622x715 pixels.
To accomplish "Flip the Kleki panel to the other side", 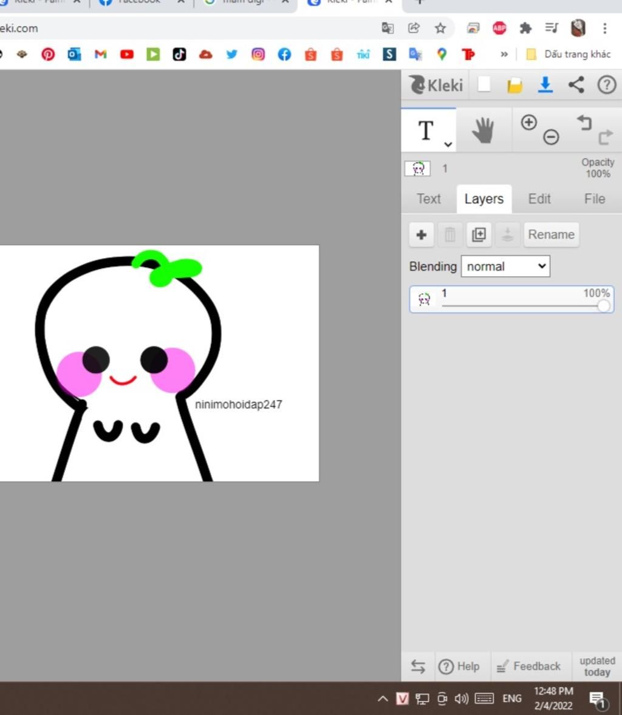I will [418, 666].
